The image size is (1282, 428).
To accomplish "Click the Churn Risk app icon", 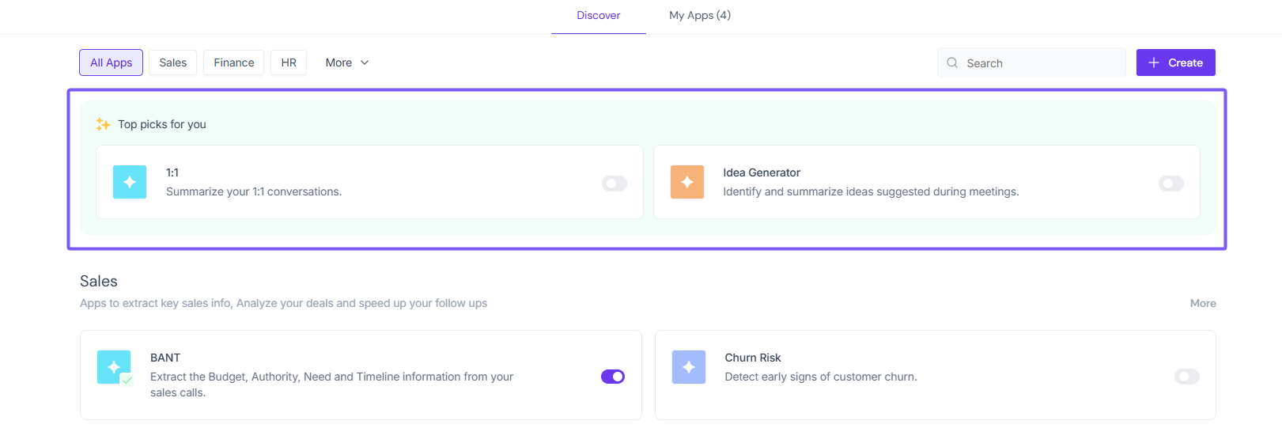I will (x=688, y=367).
